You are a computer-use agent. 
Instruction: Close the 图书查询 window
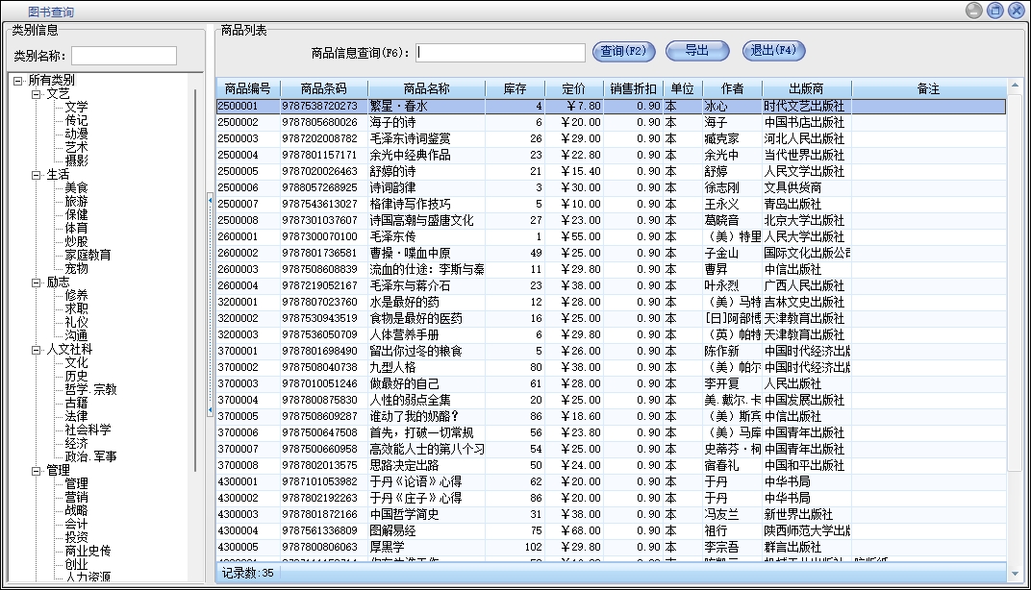click(1016, 11)
